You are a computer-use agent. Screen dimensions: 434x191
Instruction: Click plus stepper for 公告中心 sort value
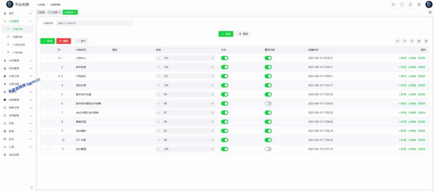pyautogui.click(x=213, y=58)
